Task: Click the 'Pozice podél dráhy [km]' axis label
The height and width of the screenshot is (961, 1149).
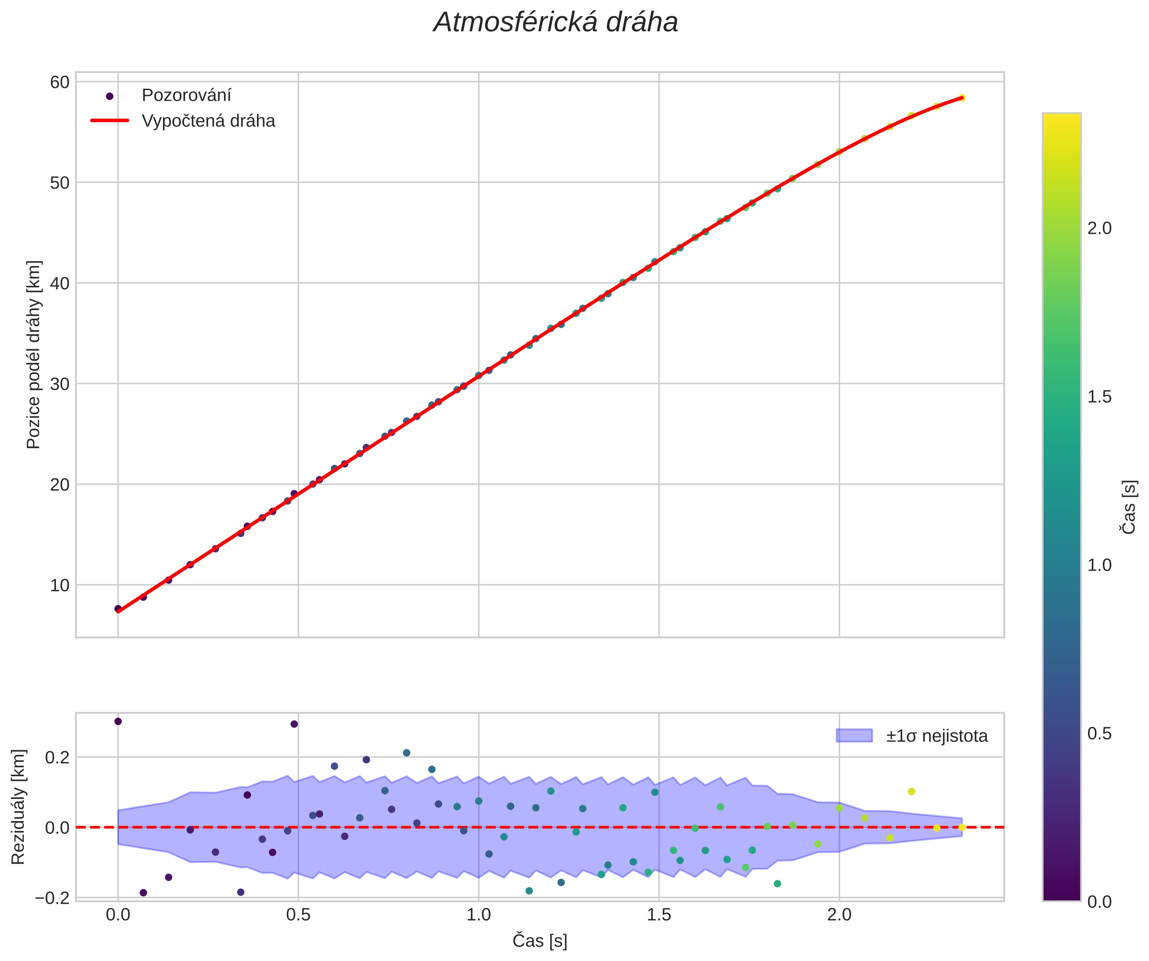Action: tap(34, 354)
